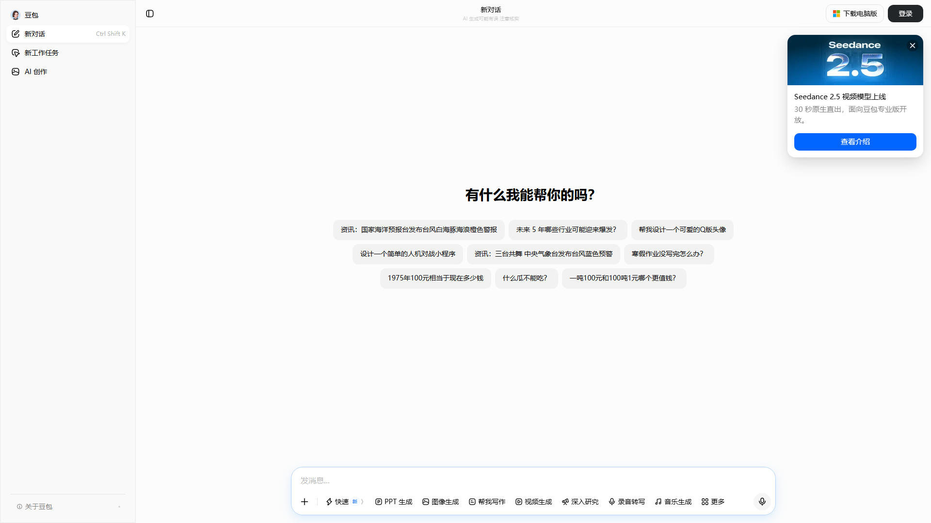This screenshot has width=931, height=523.
Task: Open 新工作任务 in sidebar
Action: click(x=68, y=53)
